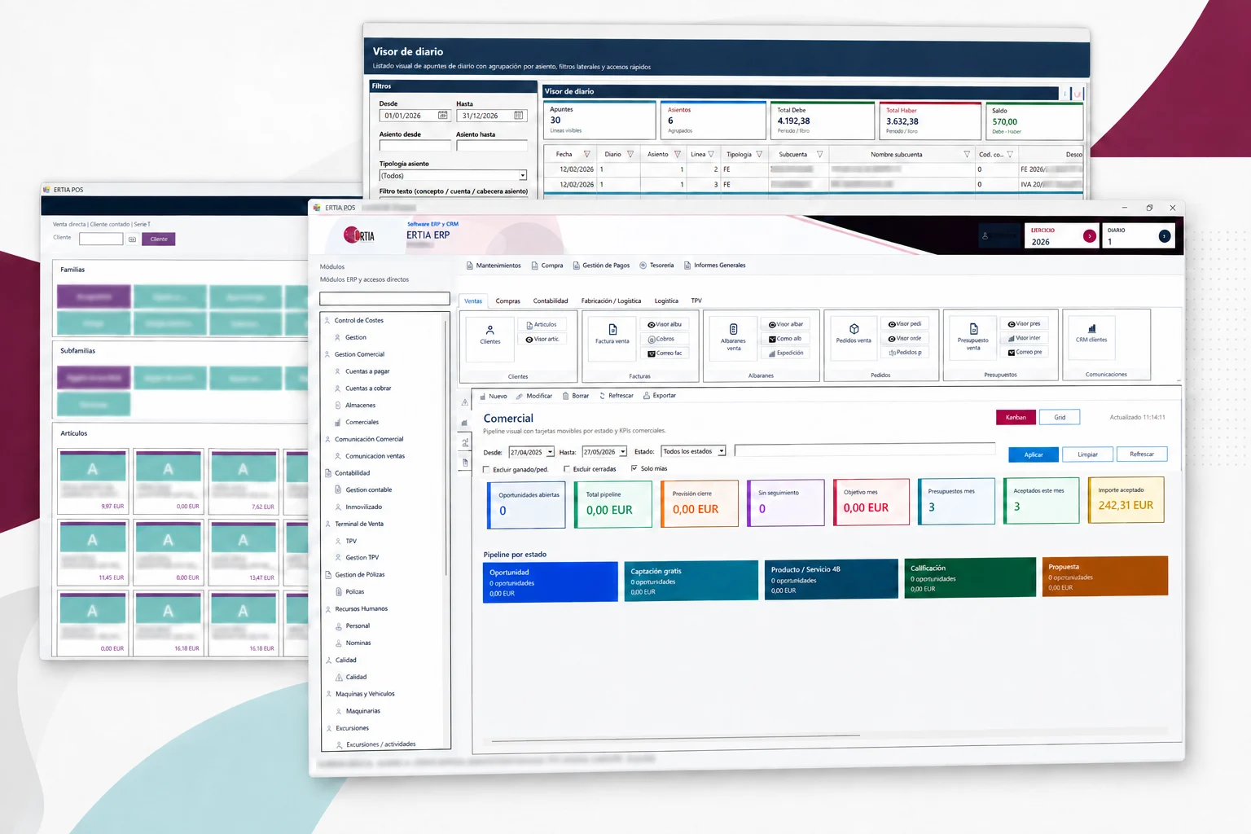
Task: Click the red Kanban view button
Action: click(1016, 417)
